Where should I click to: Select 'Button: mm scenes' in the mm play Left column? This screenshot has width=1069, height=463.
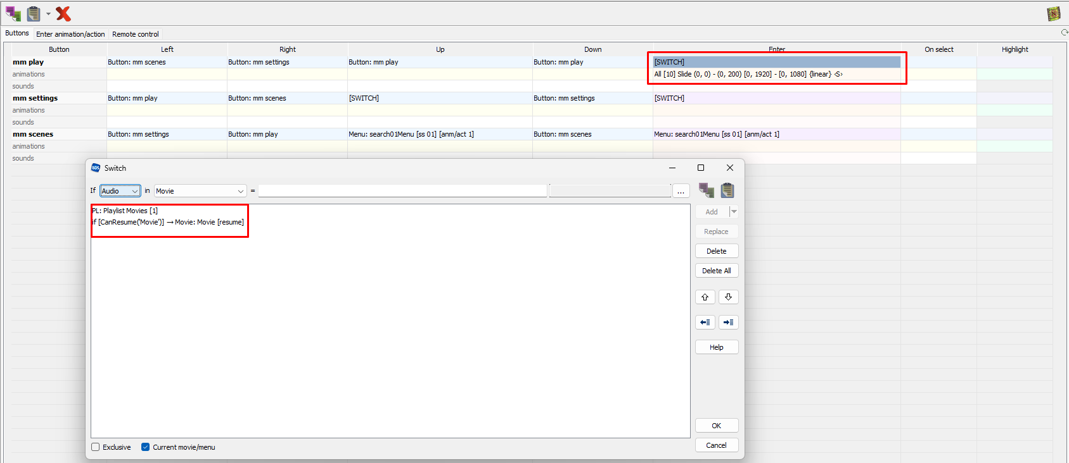pyautogui.click(x=167, y=62)
